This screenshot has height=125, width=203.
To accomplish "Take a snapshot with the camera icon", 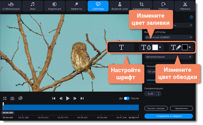I will (x=12, y=98).
